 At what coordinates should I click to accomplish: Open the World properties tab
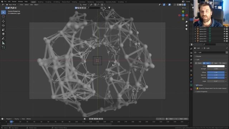coord(191,66)
